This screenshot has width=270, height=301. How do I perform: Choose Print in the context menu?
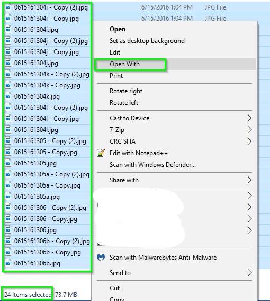tap(116, 76)
